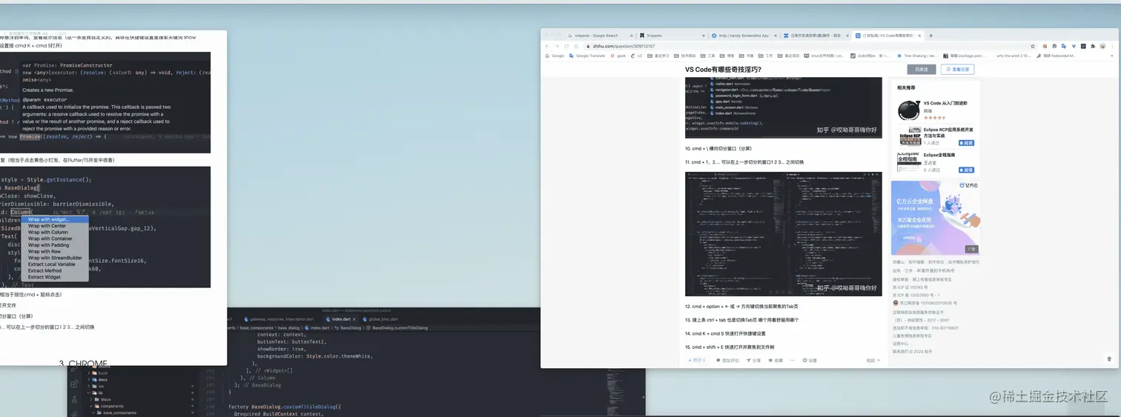The image size is (1121, 417).
Task: Choose Wrap with StreamBuilder menu entry
Action: pyautogui.click(x=55, y=258)
